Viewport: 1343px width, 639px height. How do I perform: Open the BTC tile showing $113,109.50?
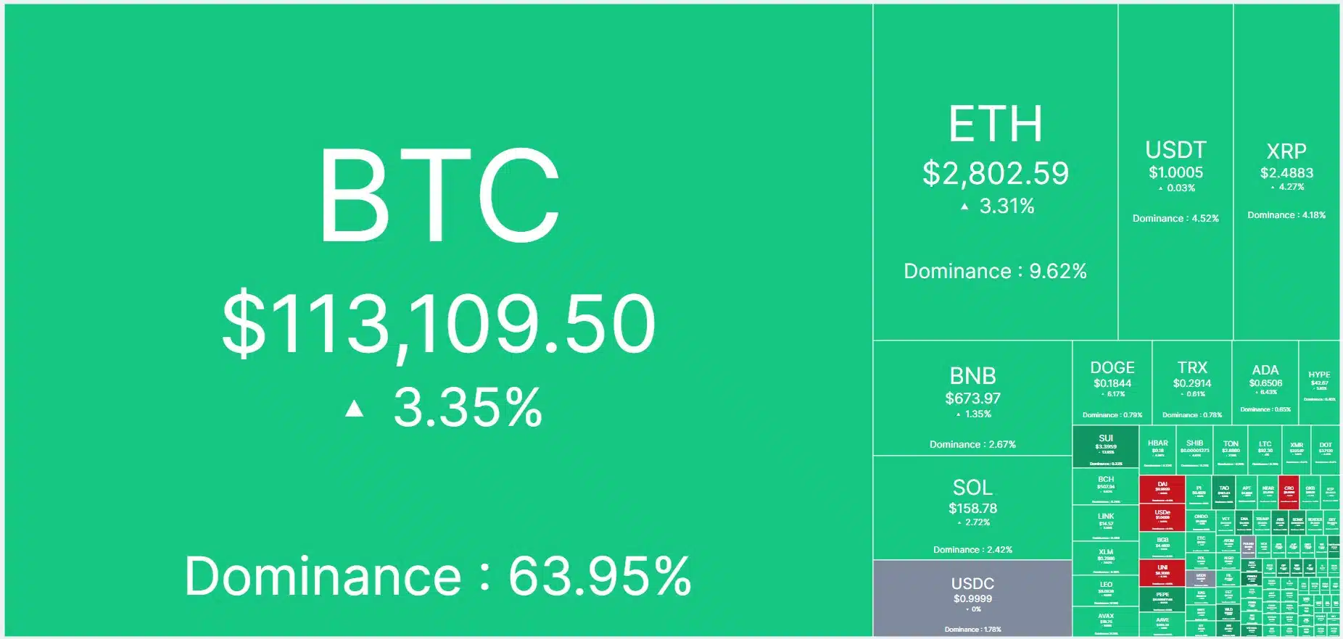(x=438, y=319)
